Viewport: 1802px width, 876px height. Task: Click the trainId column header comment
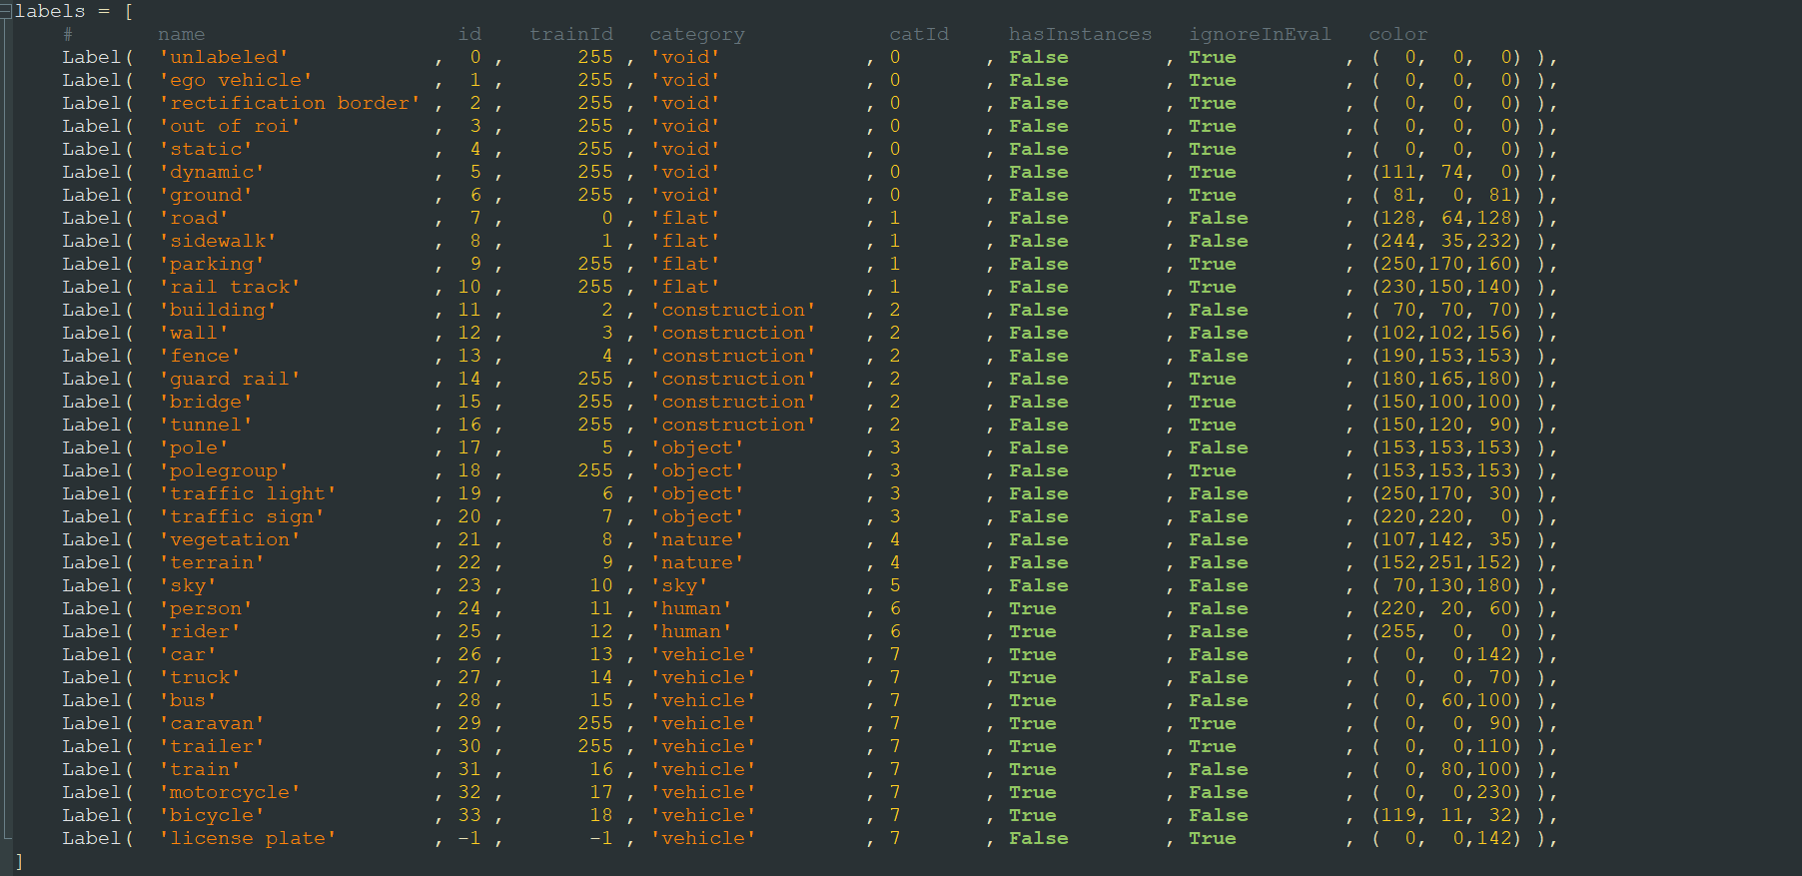[570, 34]
